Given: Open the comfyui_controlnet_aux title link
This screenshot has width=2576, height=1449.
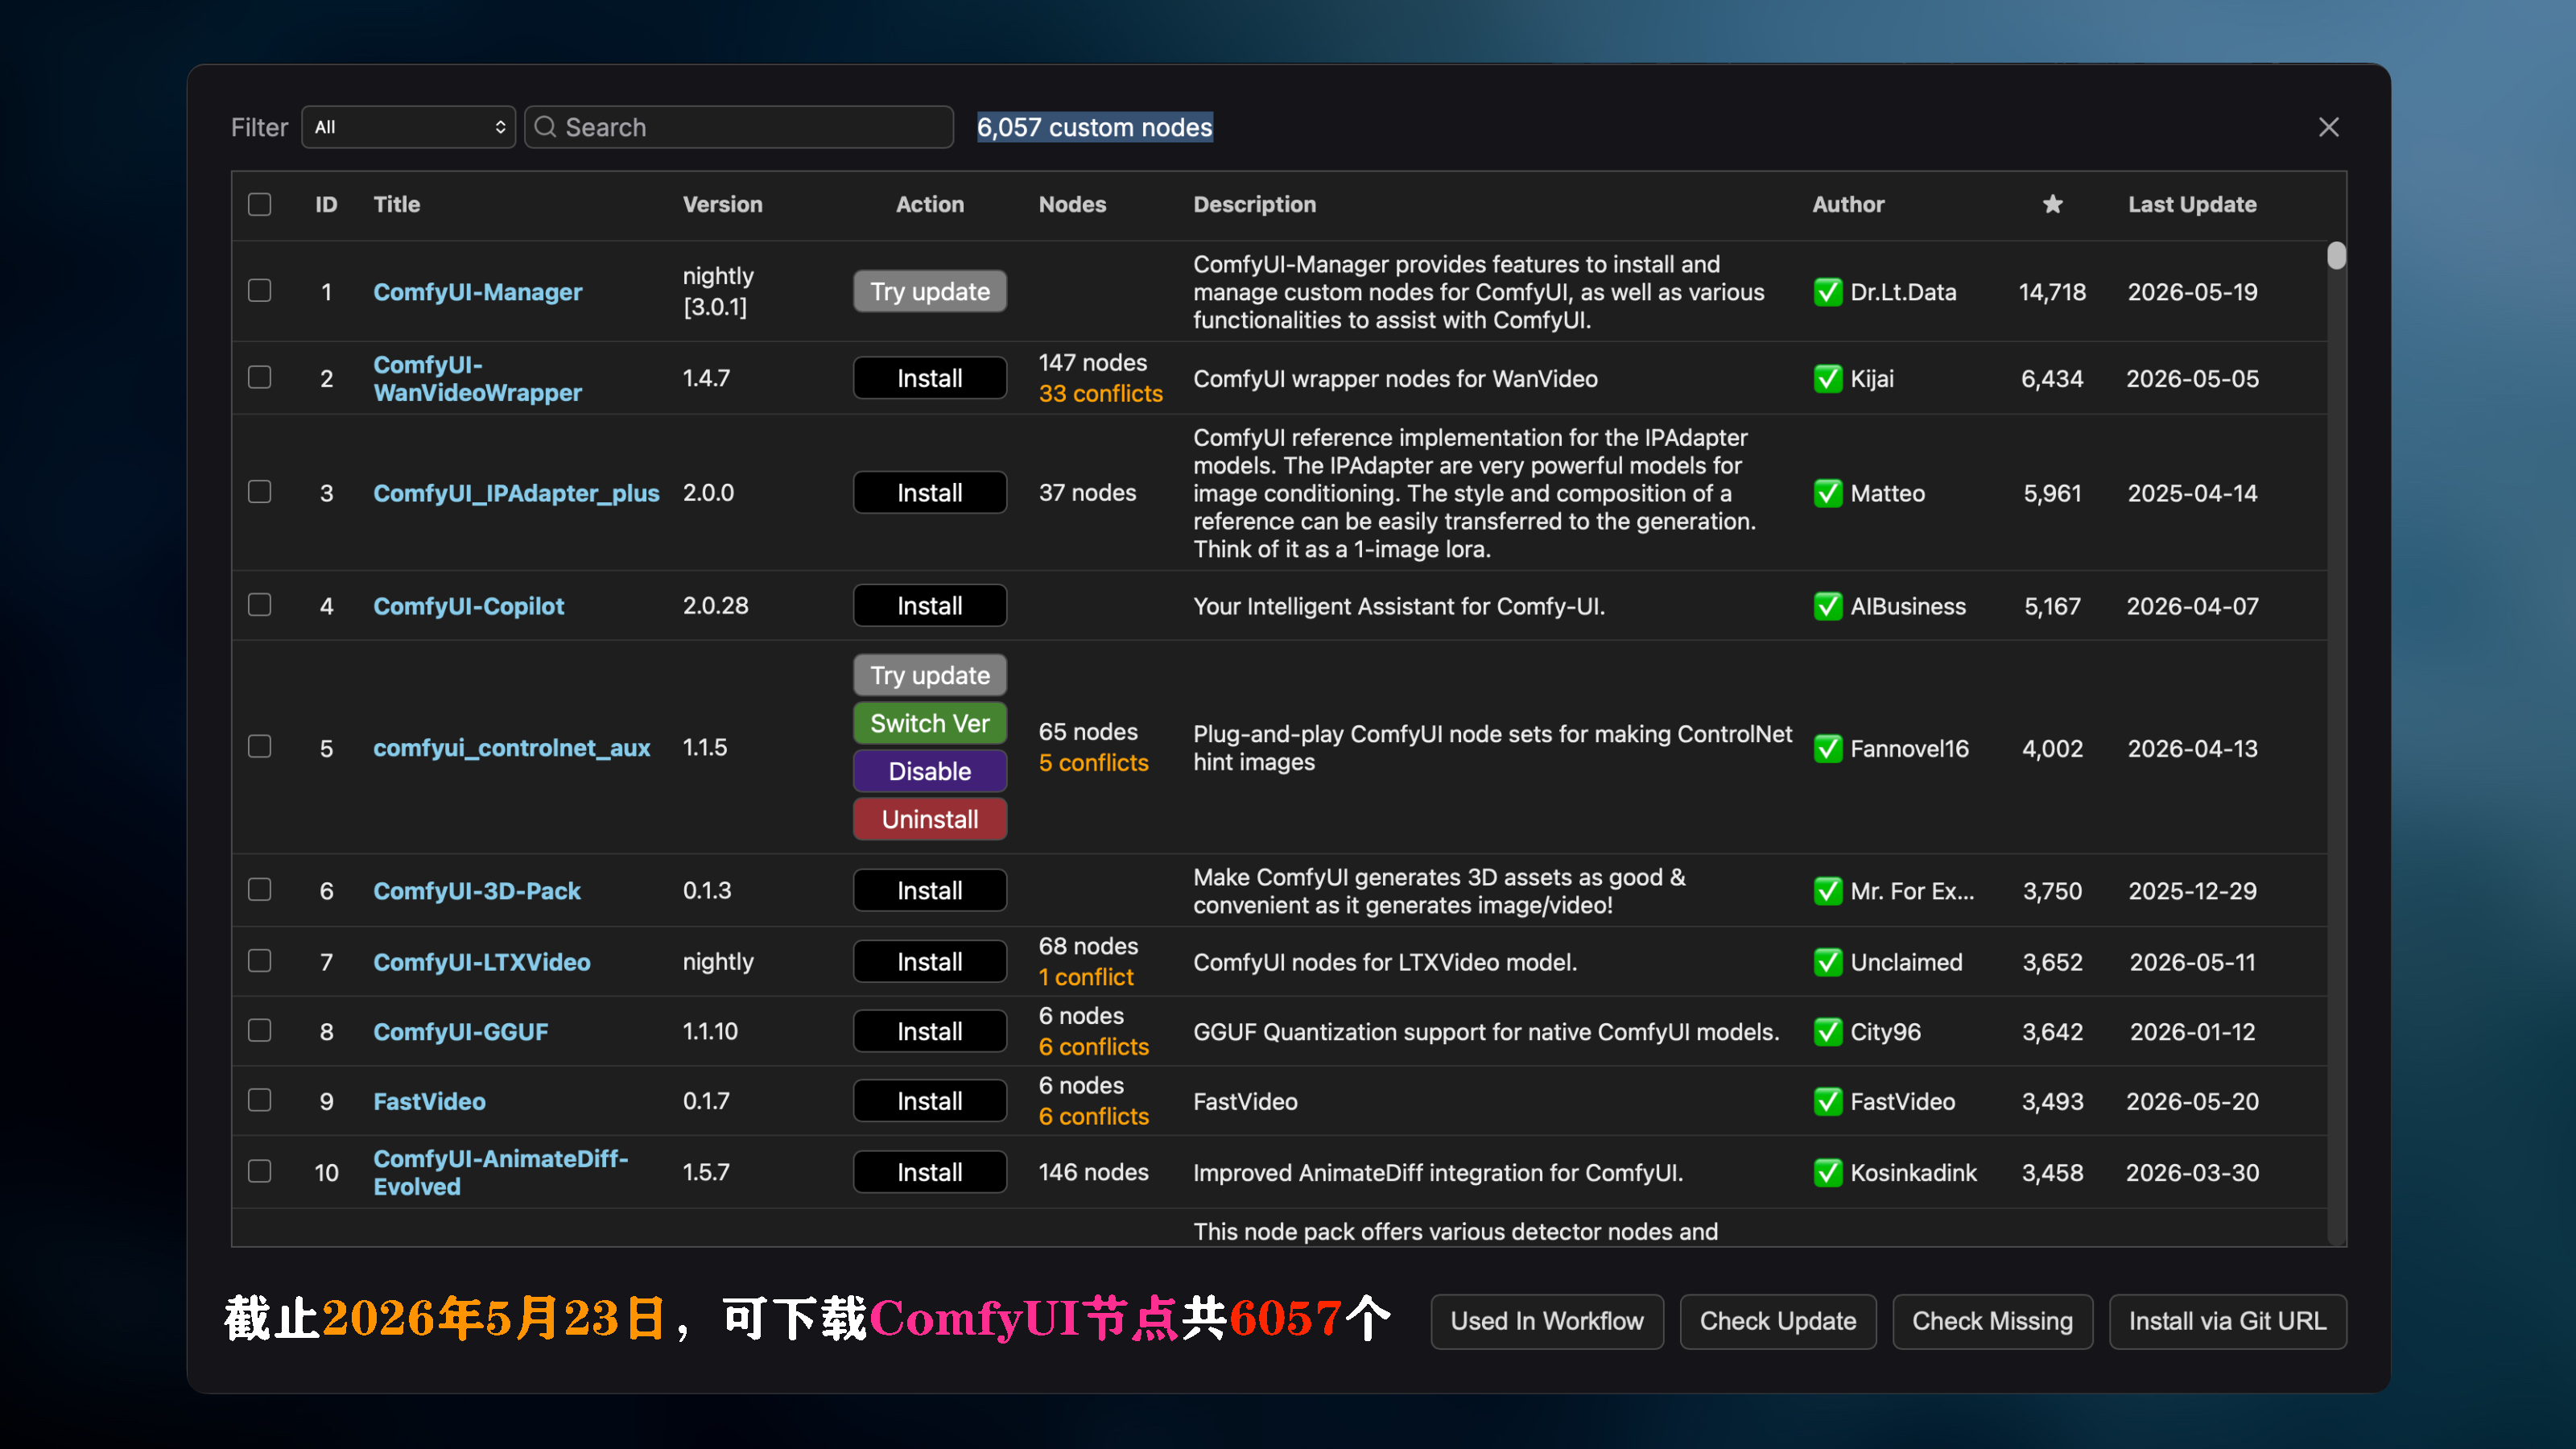Looking at the screenshot, I should pos(511,748).
